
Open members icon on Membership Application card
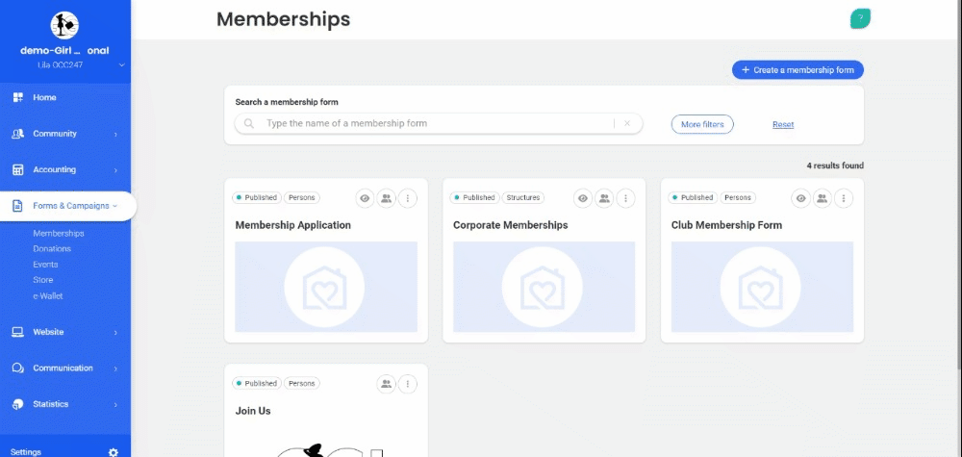coord(386,198)
